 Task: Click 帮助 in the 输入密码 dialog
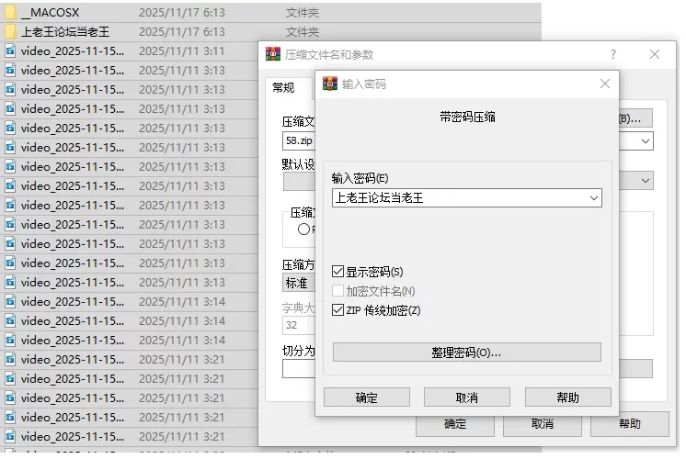(568, 397)
